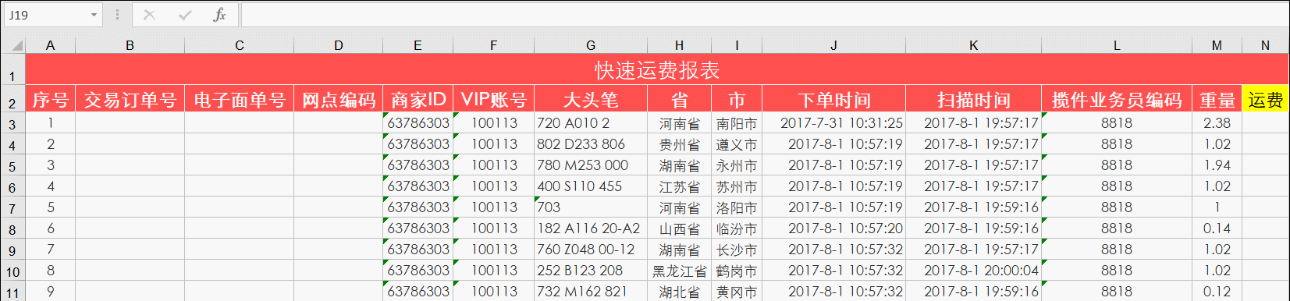This screenshot has height=301, width=1290.
Task: Select row 2 header
Action: tap(12, 99)
